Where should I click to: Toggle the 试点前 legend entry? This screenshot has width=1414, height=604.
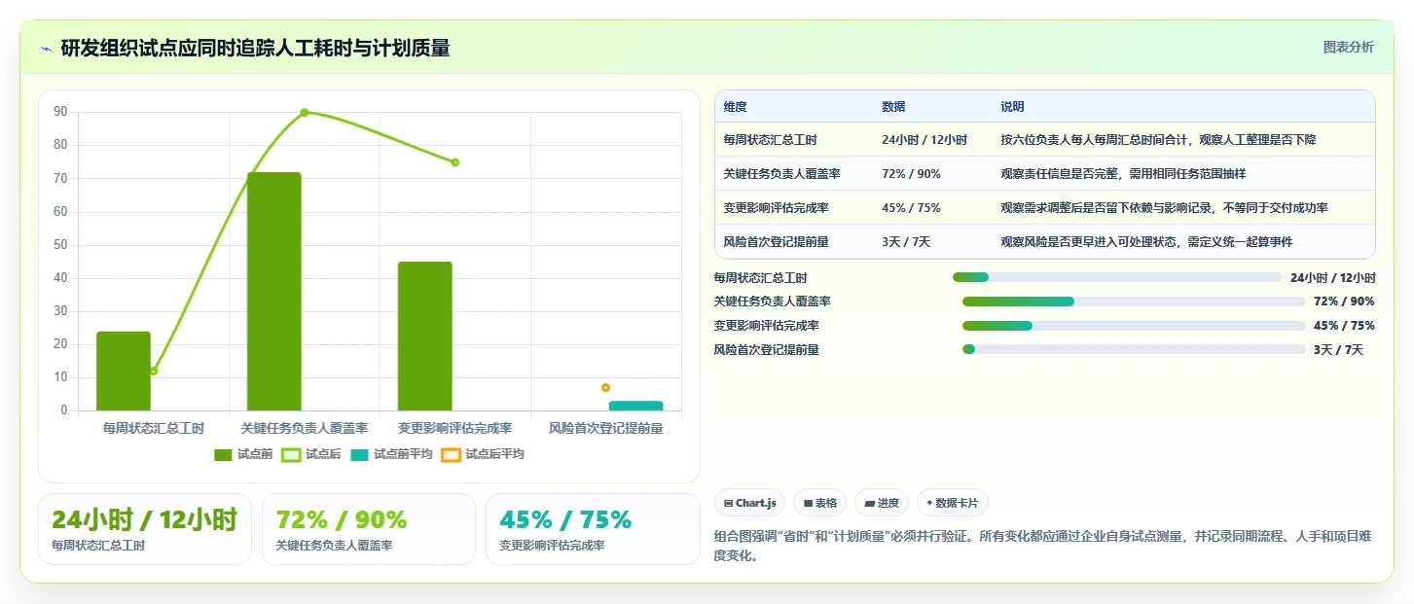(x=243, y=454)
